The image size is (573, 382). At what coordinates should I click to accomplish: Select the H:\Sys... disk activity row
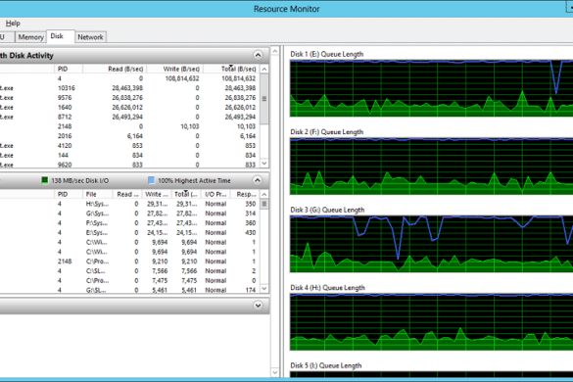click(x=129, y=204)
